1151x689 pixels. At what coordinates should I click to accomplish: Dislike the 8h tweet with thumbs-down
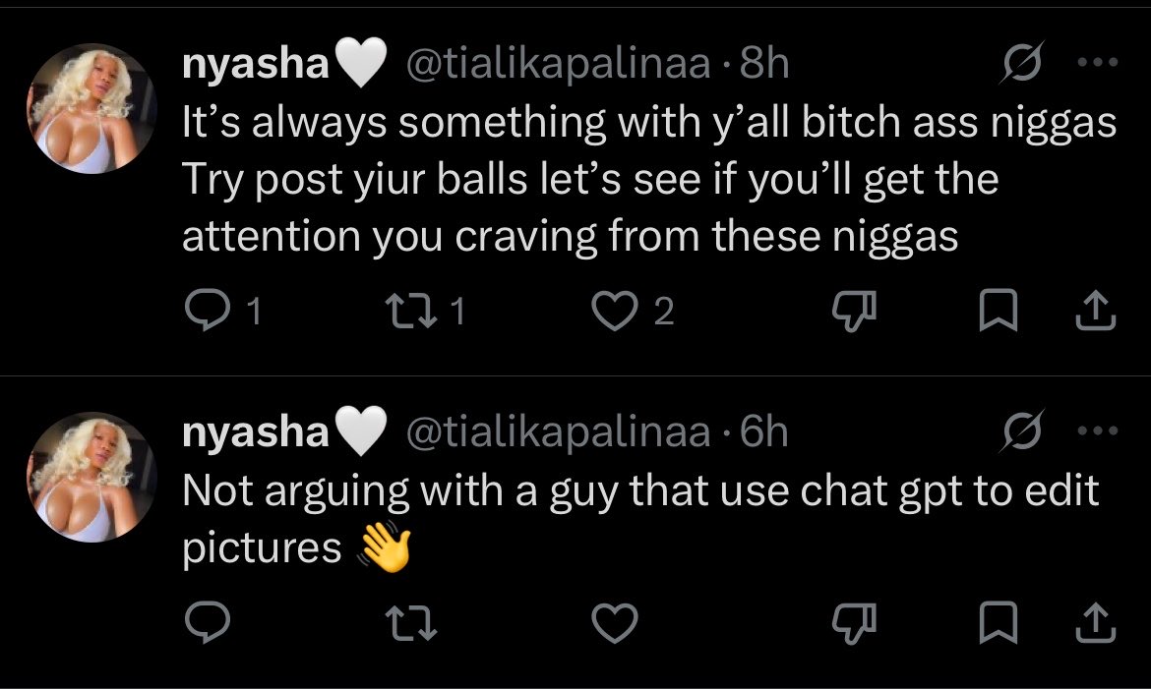pyautogui.click(x=854, y=312)
